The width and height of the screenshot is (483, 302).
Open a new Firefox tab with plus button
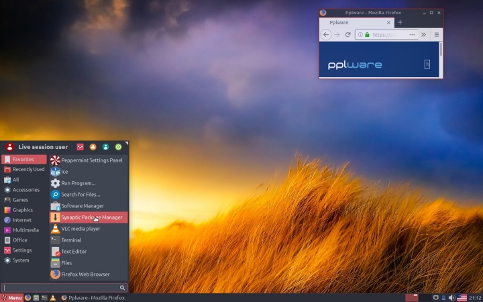point(400,23)
